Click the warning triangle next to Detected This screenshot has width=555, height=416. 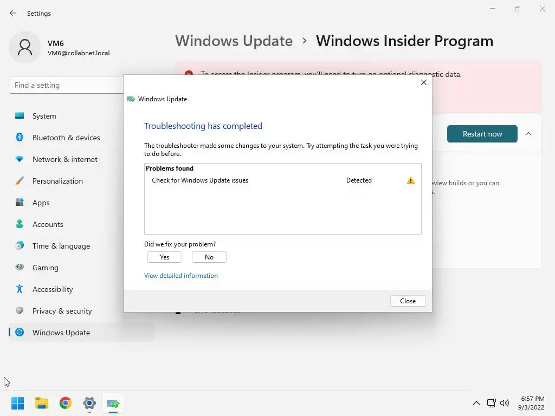(411, 180)
